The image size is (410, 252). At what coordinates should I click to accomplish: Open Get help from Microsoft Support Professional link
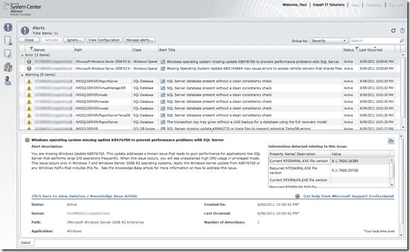tap(348, 196)
